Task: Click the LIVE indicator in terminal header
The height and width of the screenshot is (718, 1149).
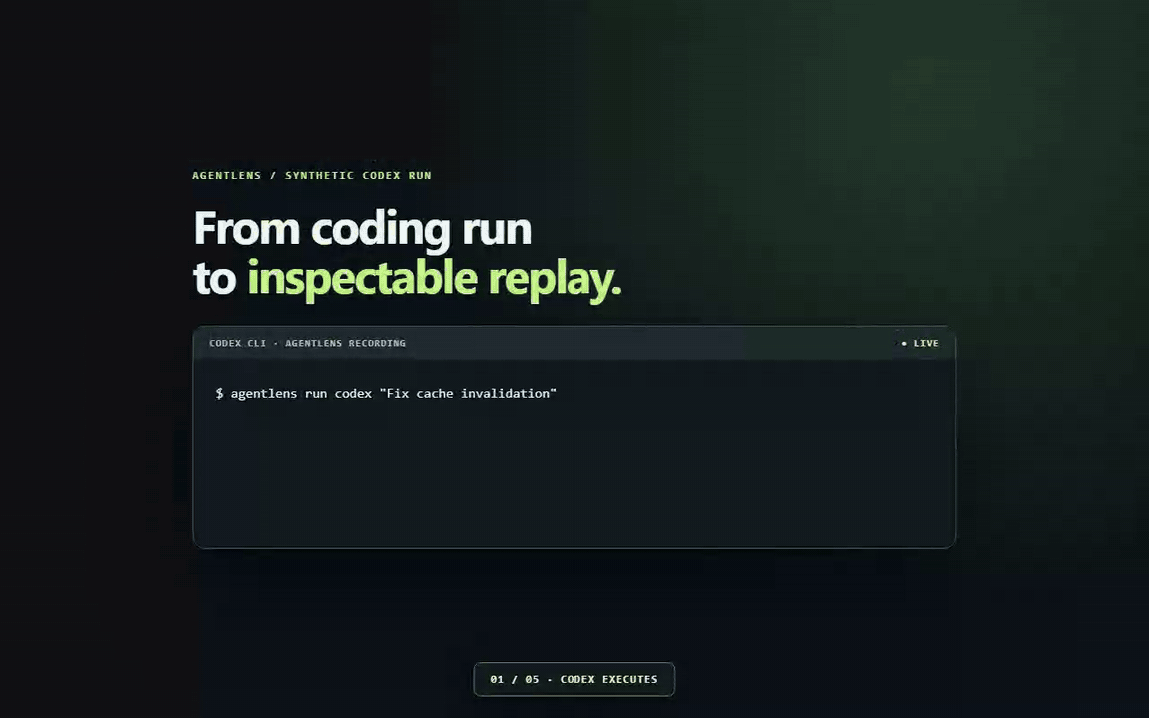Action: pos(919,343)
